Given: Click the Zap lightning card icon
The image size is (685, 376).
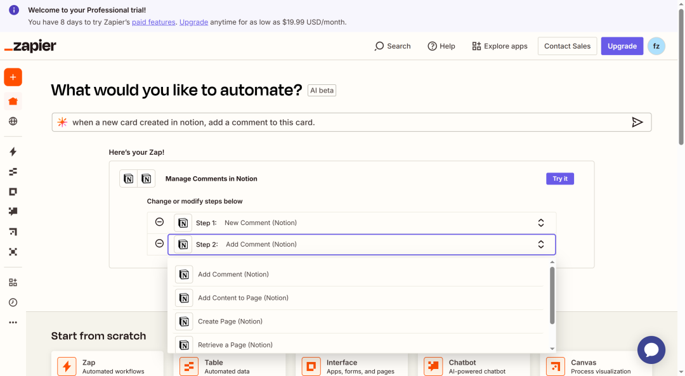Looking at the screenshot, I should tap(67, 366).
